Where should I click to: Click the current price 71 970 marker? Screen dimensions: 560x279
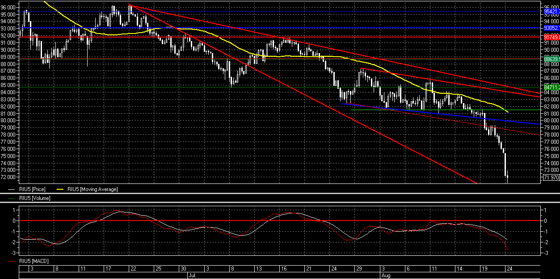[551, 177]
